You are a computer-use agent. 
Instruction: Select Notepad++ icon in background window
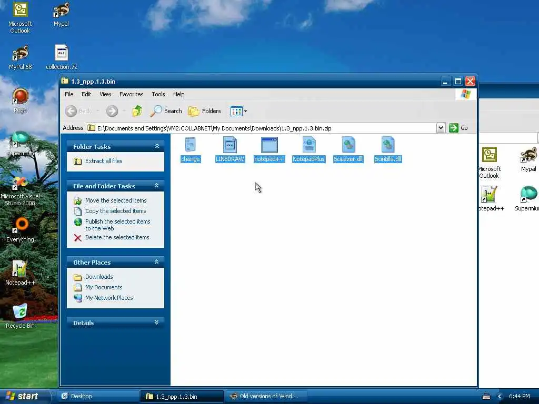pyautogui.click(x=491, y=198)
